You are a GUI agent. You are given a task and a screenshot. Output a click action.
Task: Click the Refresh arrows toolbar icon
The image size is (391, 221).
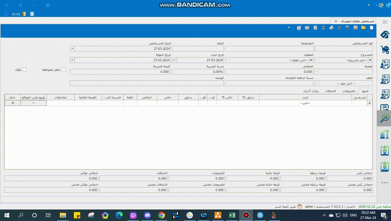[x=323, y=28]
